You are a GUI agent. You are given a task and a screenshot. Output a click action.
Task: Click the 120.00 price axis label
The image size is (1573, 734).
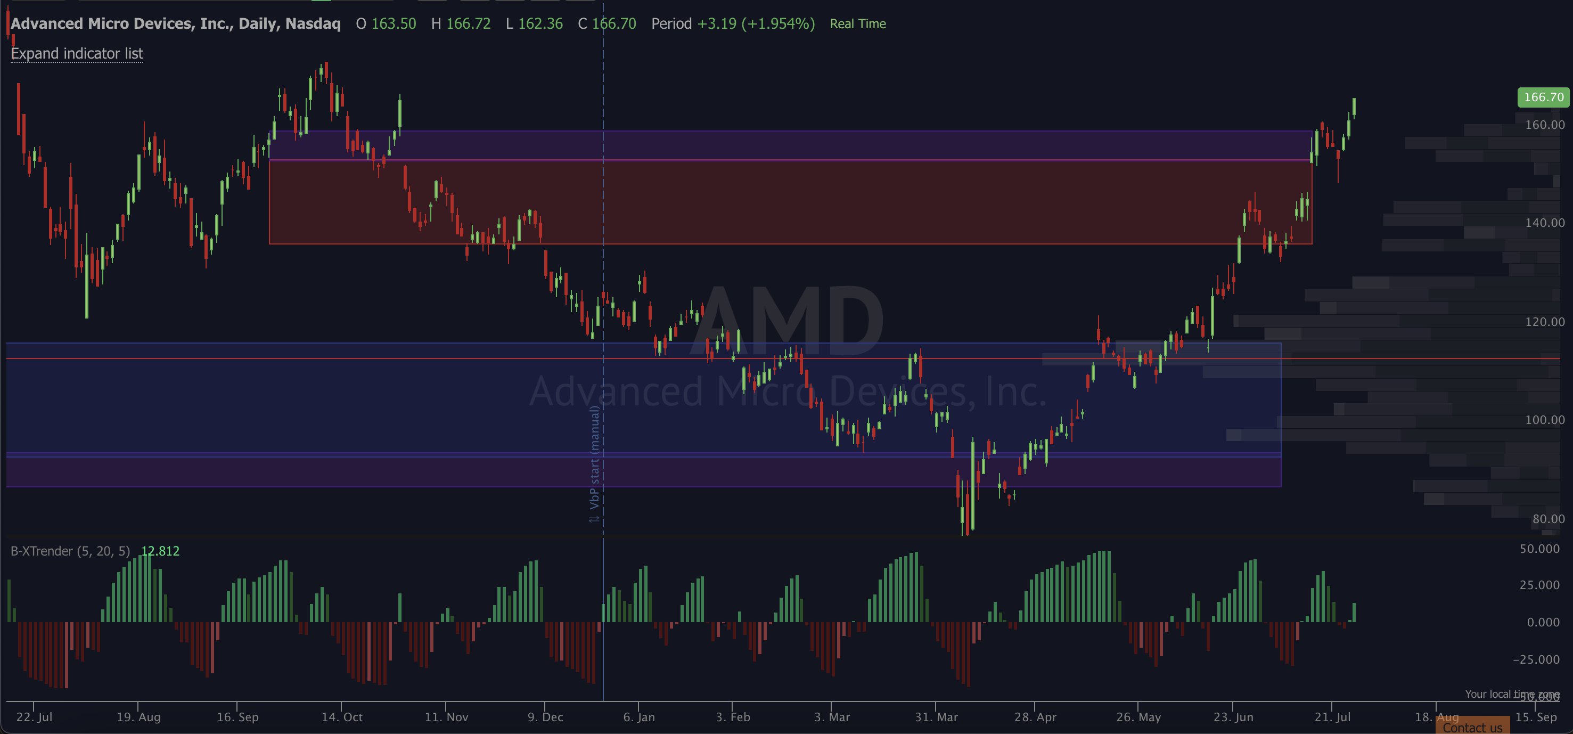(x=1544, y=322)
